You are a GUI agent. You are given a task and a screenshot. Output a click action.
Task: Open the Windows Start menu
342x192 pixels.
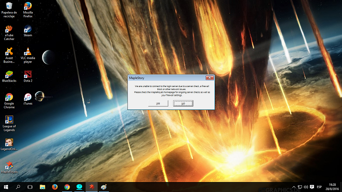(x=6, y=187)
